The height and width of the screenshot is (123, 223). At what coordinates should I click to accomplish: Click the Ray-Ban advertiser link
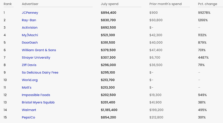pos(29,20)
